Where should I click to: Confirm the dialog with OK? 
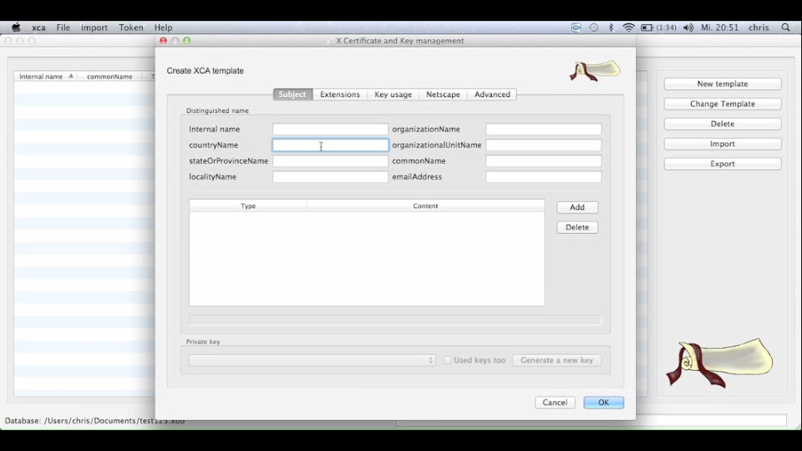coord(603,403)
